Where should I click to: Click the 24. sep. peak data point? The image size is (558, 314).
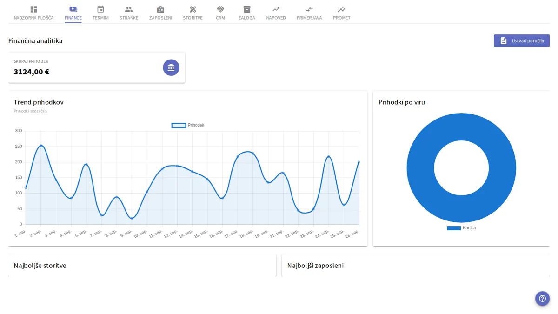tap(328, 157)
